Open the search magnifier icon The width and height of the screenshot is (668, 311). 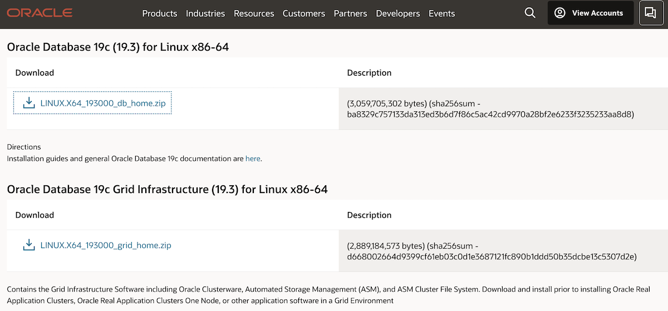pos(530,13)
